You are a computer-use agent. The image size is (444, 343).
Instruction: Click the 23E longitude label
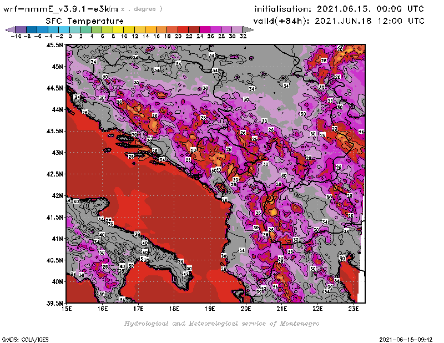pos(354,309)
